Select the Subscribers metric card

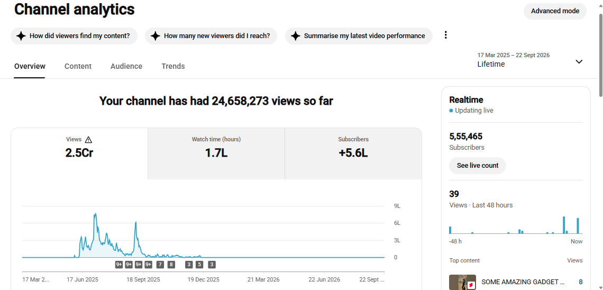pyautogui.click(x=353, y=153)
